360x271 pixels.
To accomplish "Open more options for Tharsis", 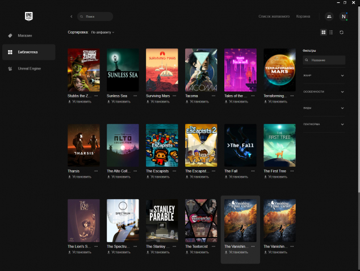I will point(96,171).
